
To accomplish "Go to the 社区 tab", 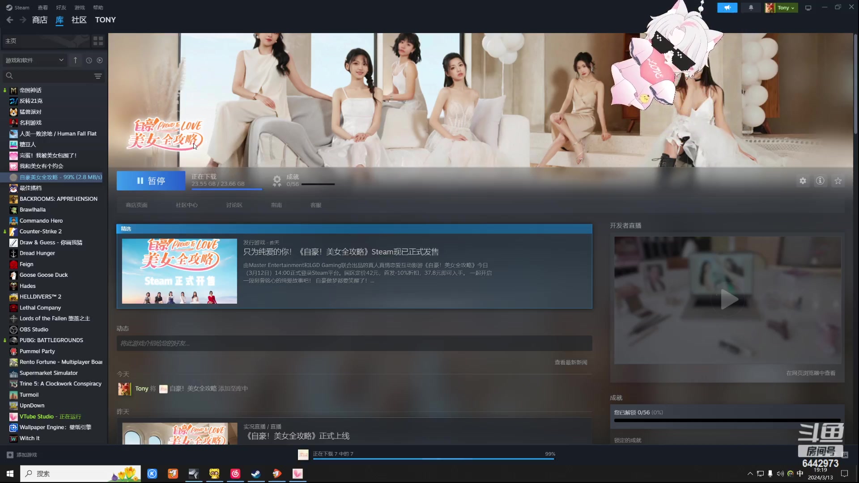I will pos(79,20).
